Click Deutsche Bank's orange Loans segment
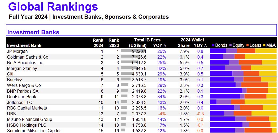278x133 pixels. click(x=255, y=97)
